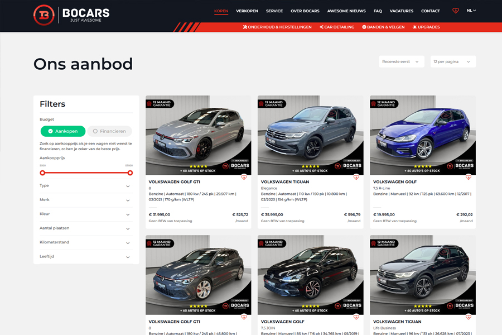502x335 pixels.
Task: Click the € 292,02 monthly amount
Action: (465, 215)
